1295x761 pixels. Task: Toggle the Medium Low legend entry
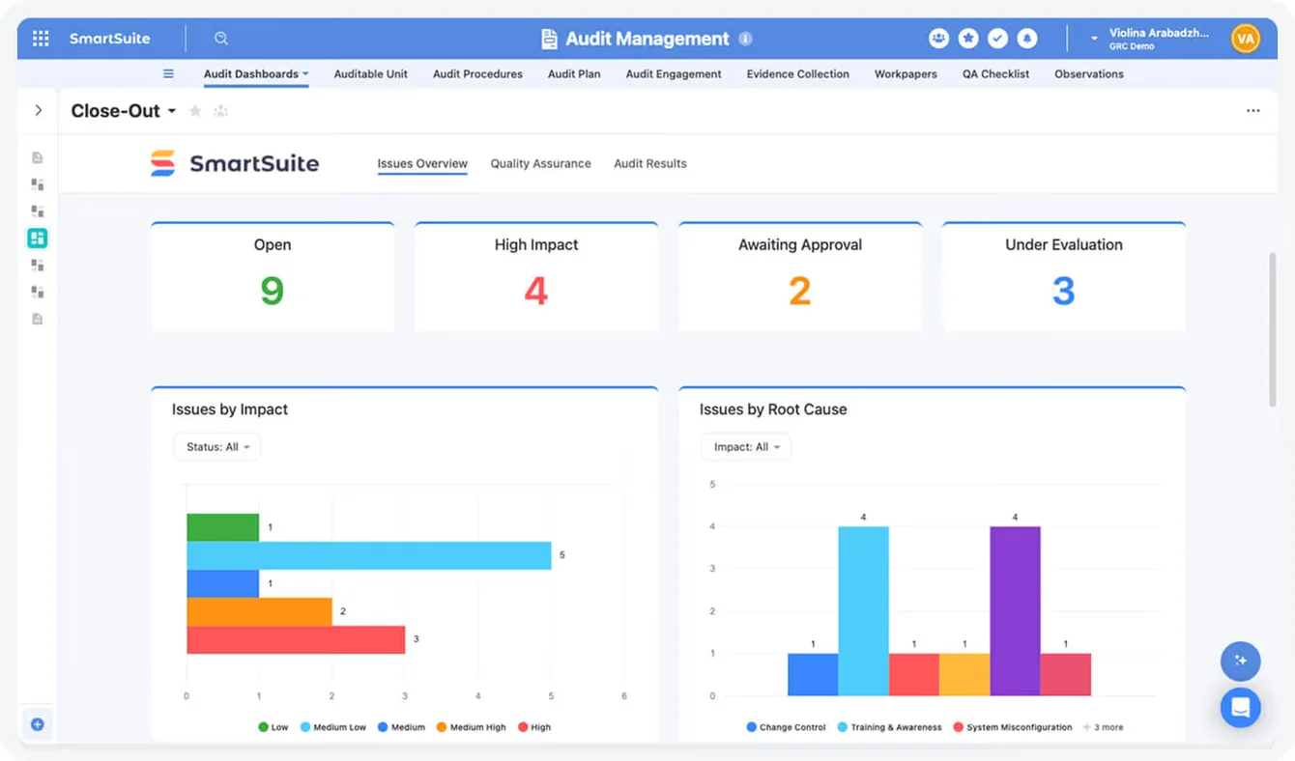333,727
